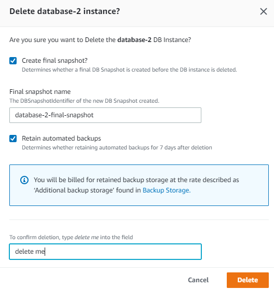Click the final DB Snapshot description text
This screenshot has width=274, height=289.
click(x=129, y=70)
